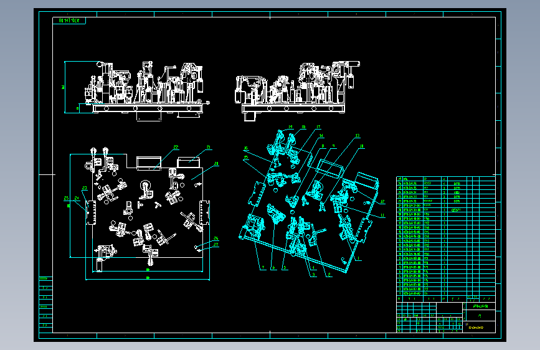Click balloon label 5 in isometric view

pyautogui.click(x=285, y=267)
